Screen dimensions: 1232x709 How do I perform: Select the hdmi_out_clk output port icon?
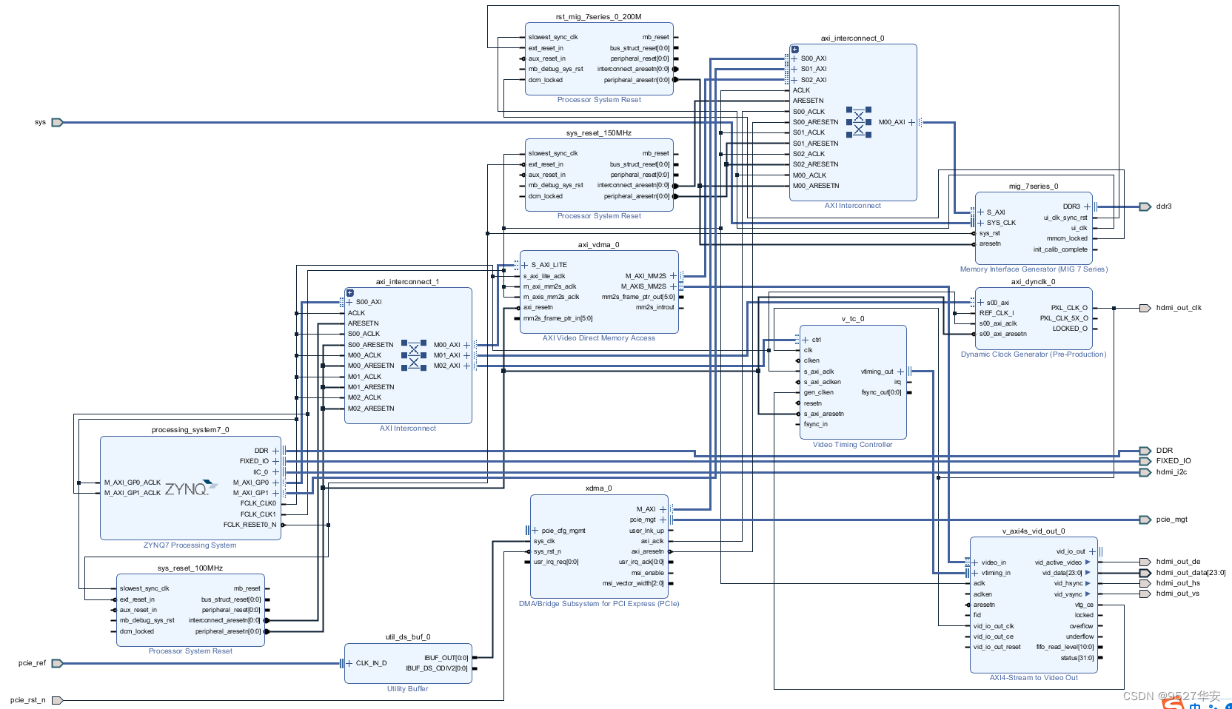pos(1145,308)
